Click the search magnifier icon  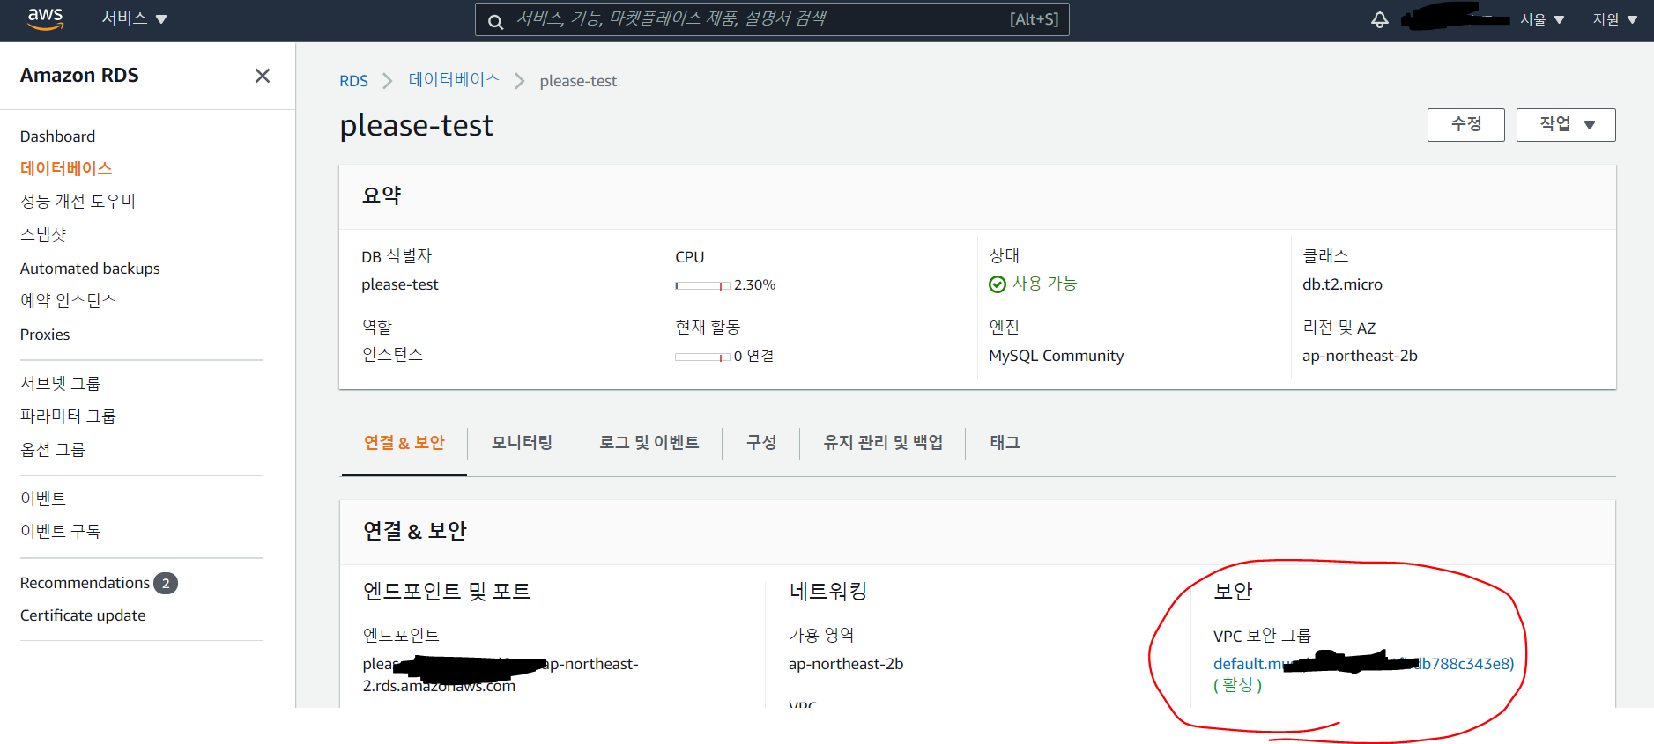(496, 20)
